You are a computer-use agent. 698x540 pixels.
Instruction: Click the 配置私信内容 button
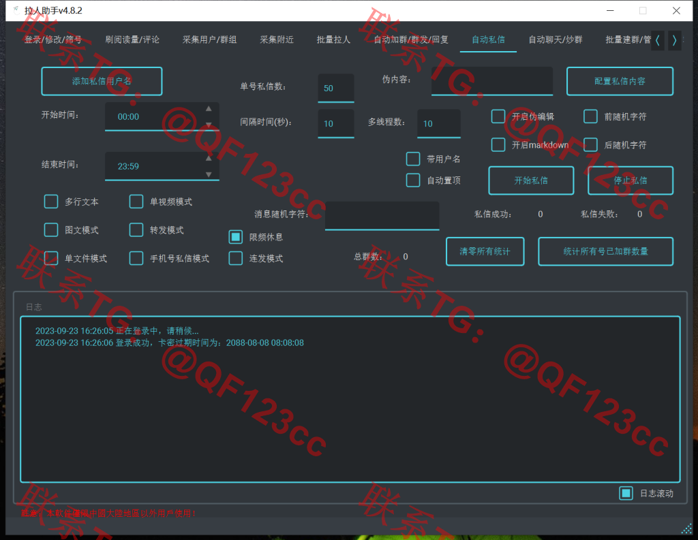coord(620,81)
